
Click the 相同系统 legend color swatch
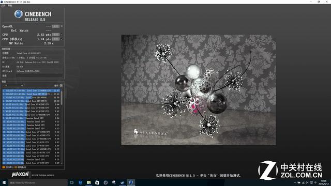pos(16,167)
